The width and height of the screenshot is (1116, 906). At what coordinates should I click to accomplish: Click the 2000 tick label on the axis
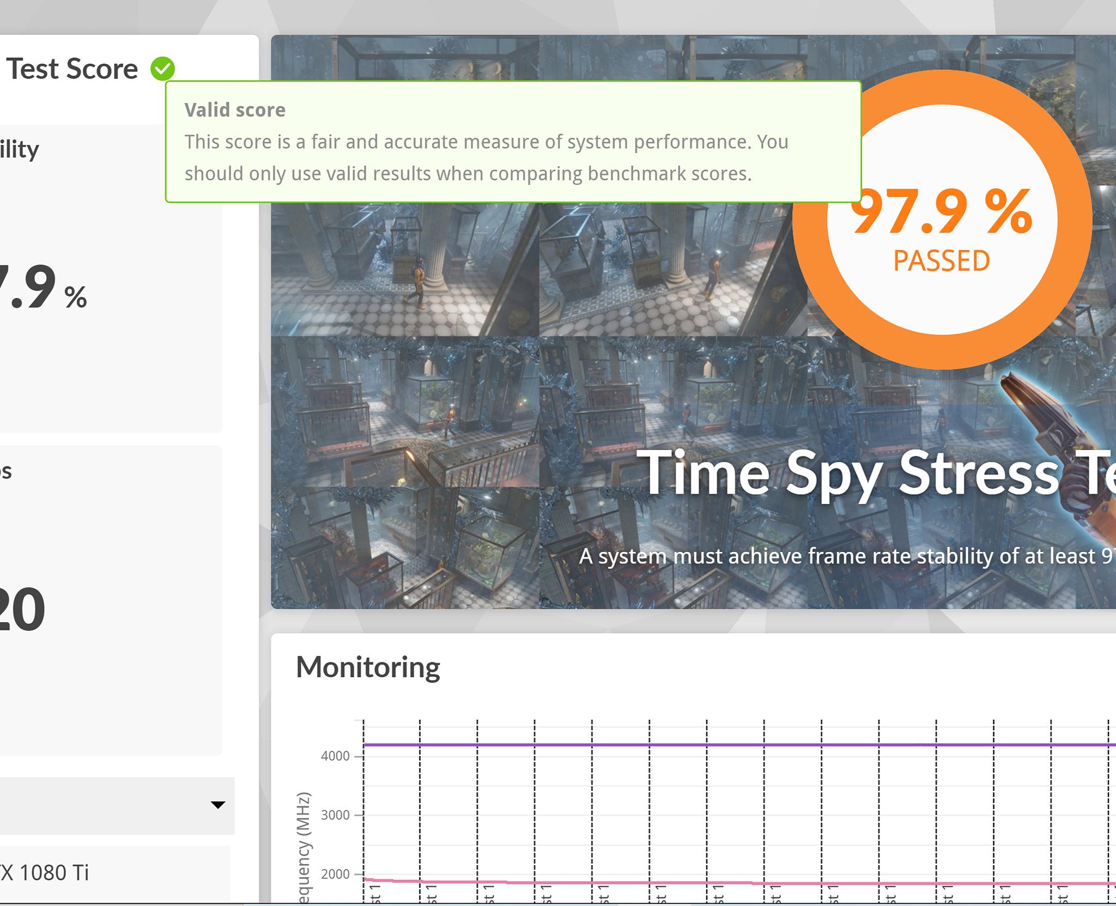tap(335, 874)
